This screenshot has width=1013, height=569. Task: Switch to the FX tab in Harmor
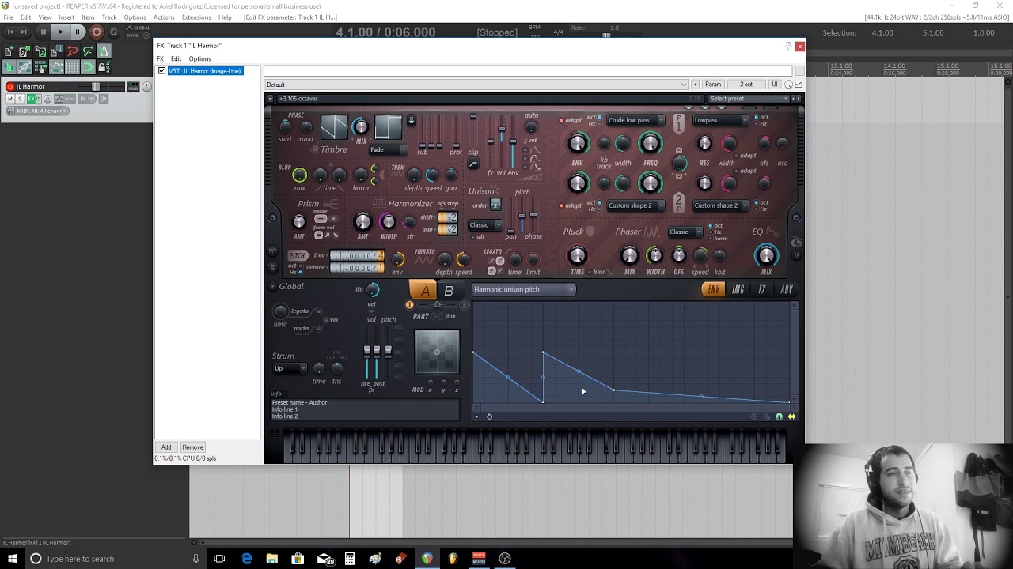762,290
